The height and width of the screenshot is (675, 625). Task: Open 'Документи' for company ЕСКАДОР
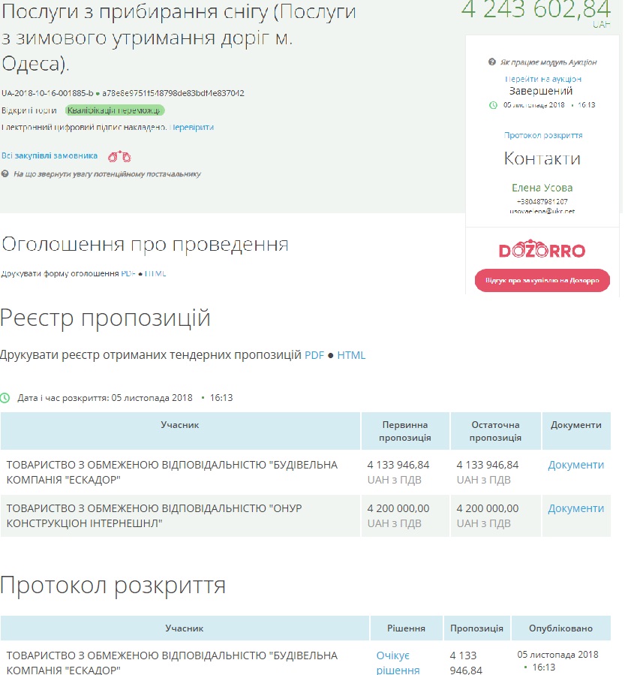575,465
